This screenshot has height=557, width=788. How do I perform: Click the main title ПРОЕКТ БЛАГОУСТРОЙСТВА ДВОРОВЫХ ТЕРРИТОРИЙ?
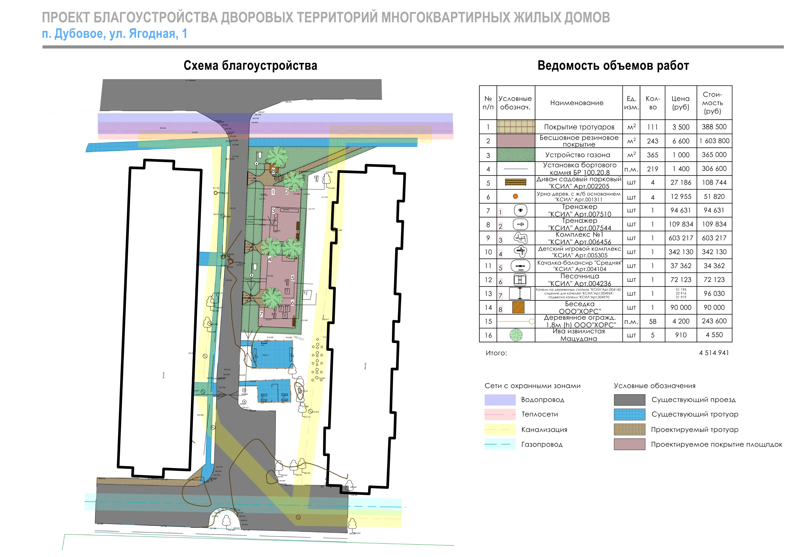pyautogui.click(x=326, y=17)
